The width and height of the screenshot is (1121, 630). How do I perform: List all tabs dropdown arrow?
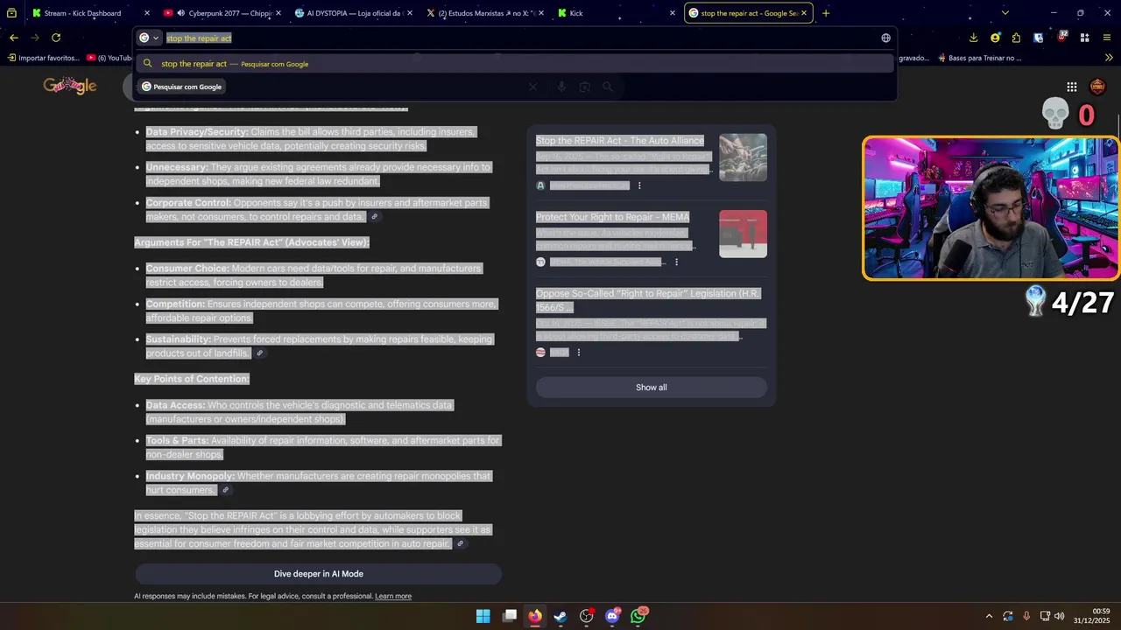pos(1005,13)
